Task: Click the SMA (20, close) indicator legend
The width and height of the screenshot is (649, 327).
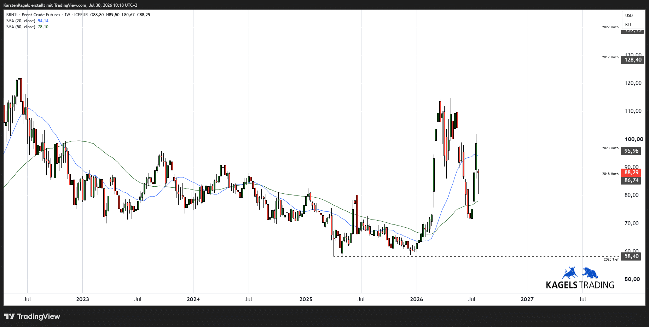Action: (21, 21)
